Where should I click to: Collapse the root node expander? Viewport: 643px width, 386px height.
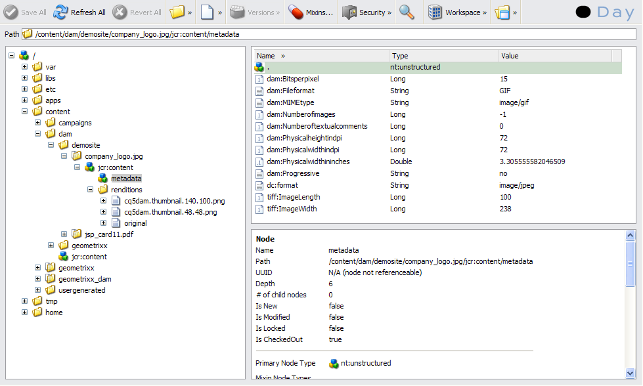[11, 55]
